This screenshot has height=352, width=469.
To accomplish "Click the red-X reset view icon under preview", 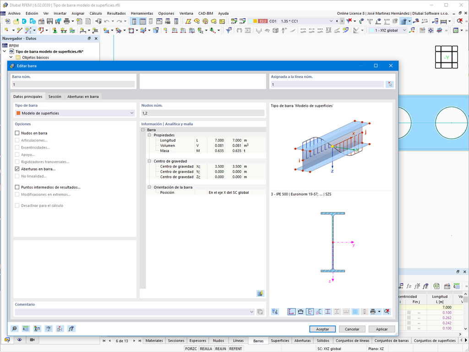I will [387, 312].
